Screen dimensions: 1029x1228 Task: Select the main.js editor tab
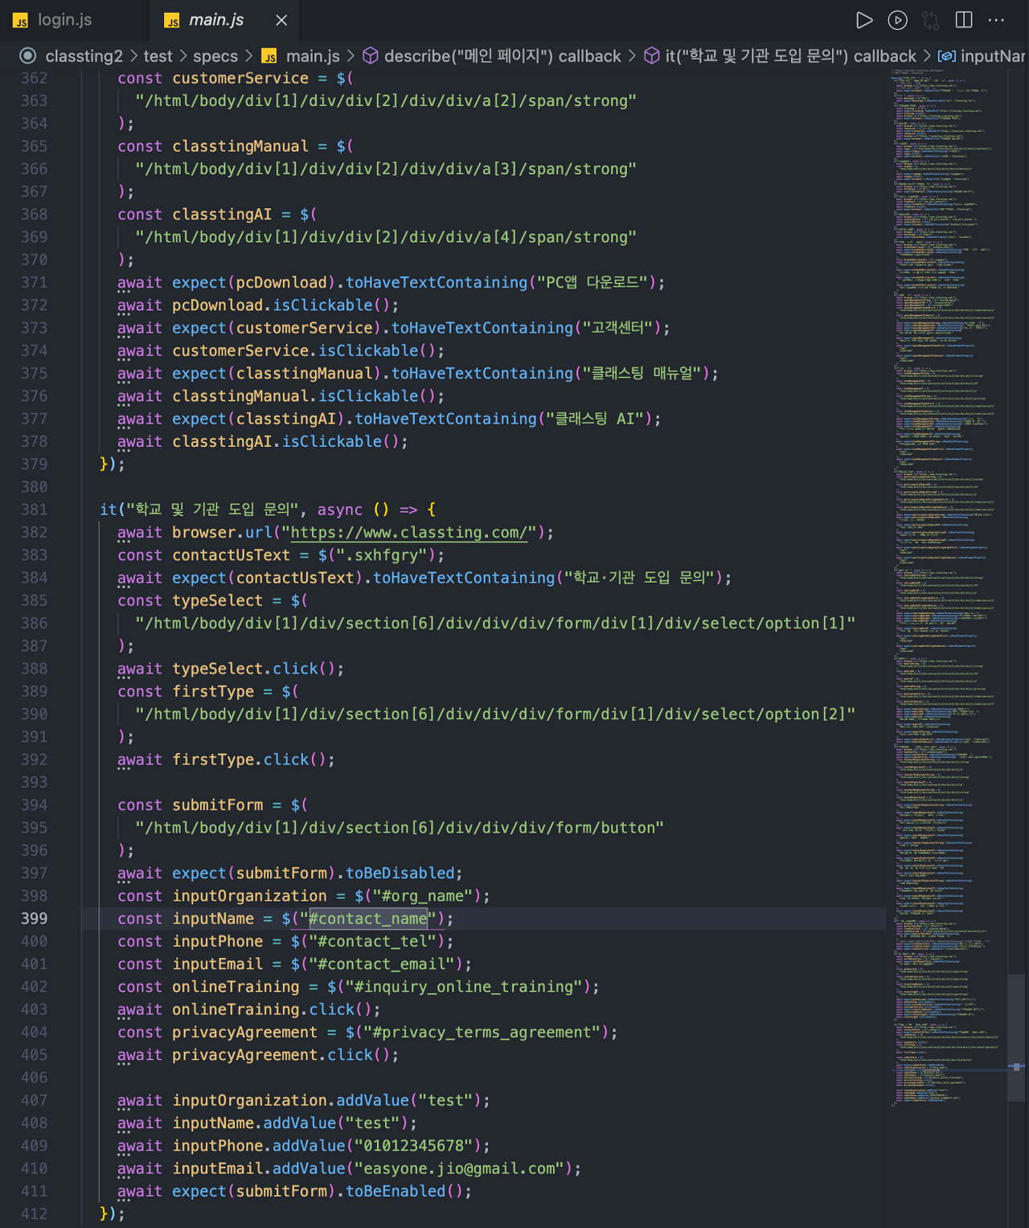[x=216, y=20]
